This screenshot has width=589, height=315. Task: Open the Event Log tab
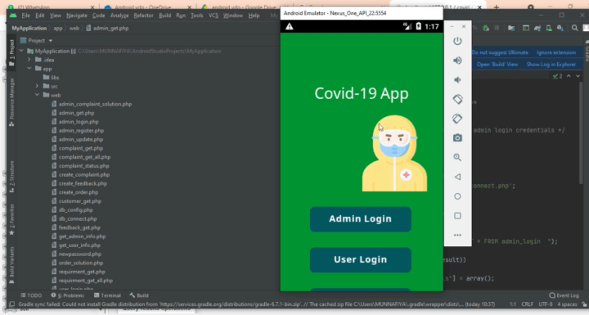tap(564, 295)
